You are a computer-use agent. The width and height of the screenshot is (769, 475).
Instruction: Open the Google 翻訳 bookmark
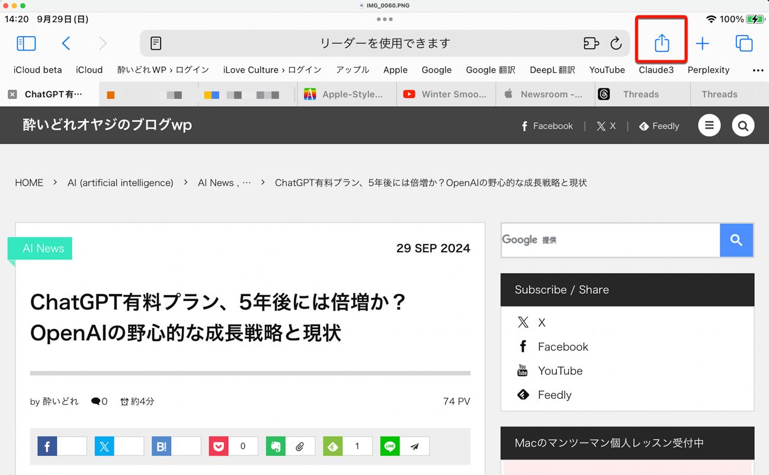point(491,70)
